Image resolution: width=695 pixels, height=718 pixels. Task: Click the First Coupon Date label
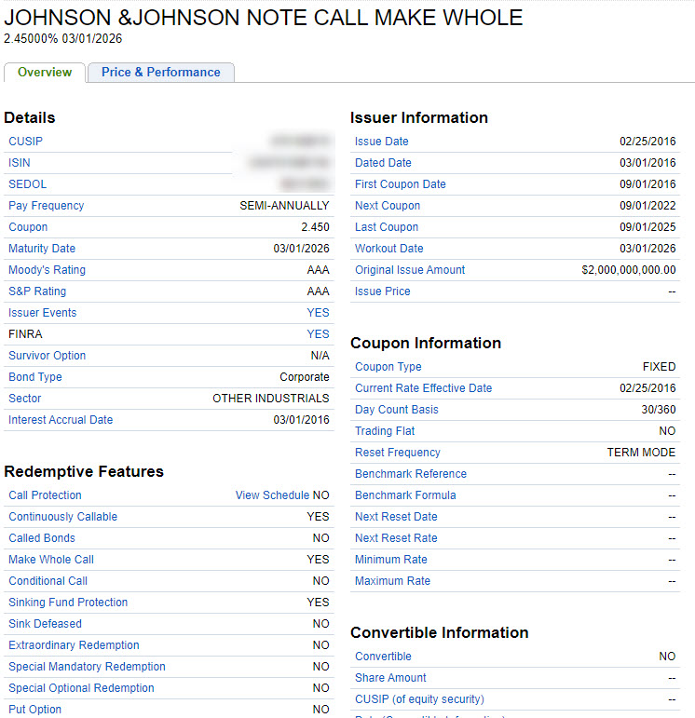(x=400, y=184)
